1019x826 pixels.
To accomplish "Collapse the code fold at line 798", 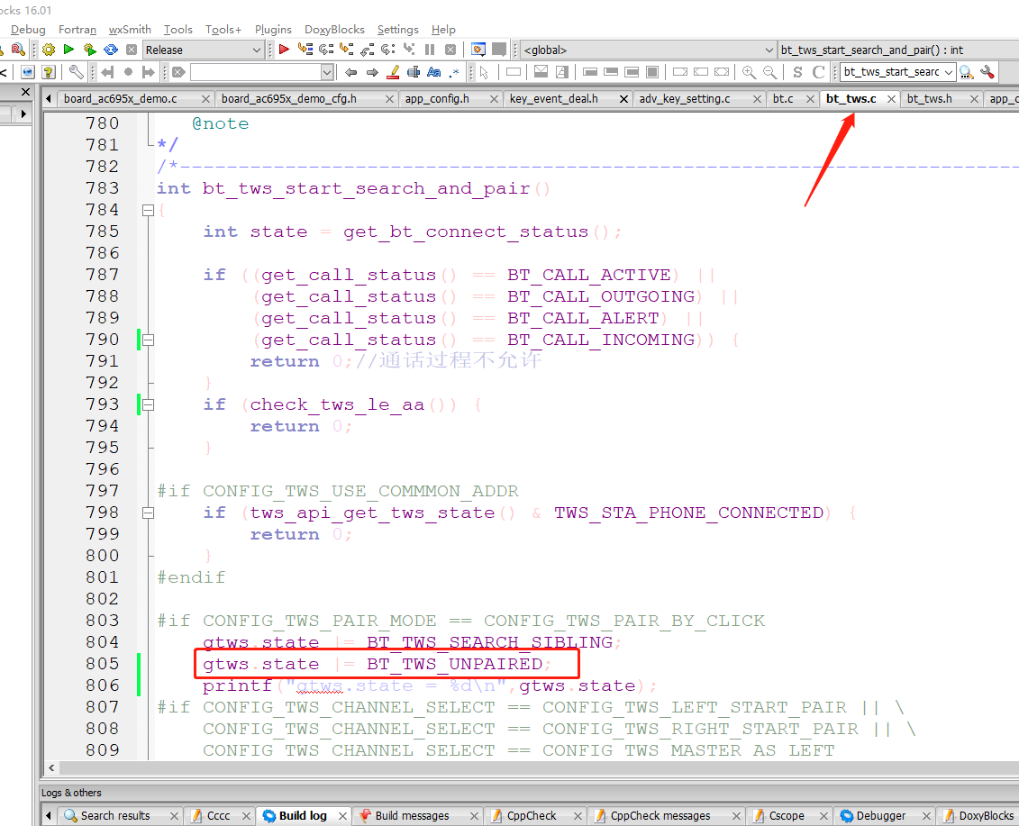I will tap(148, 513).
